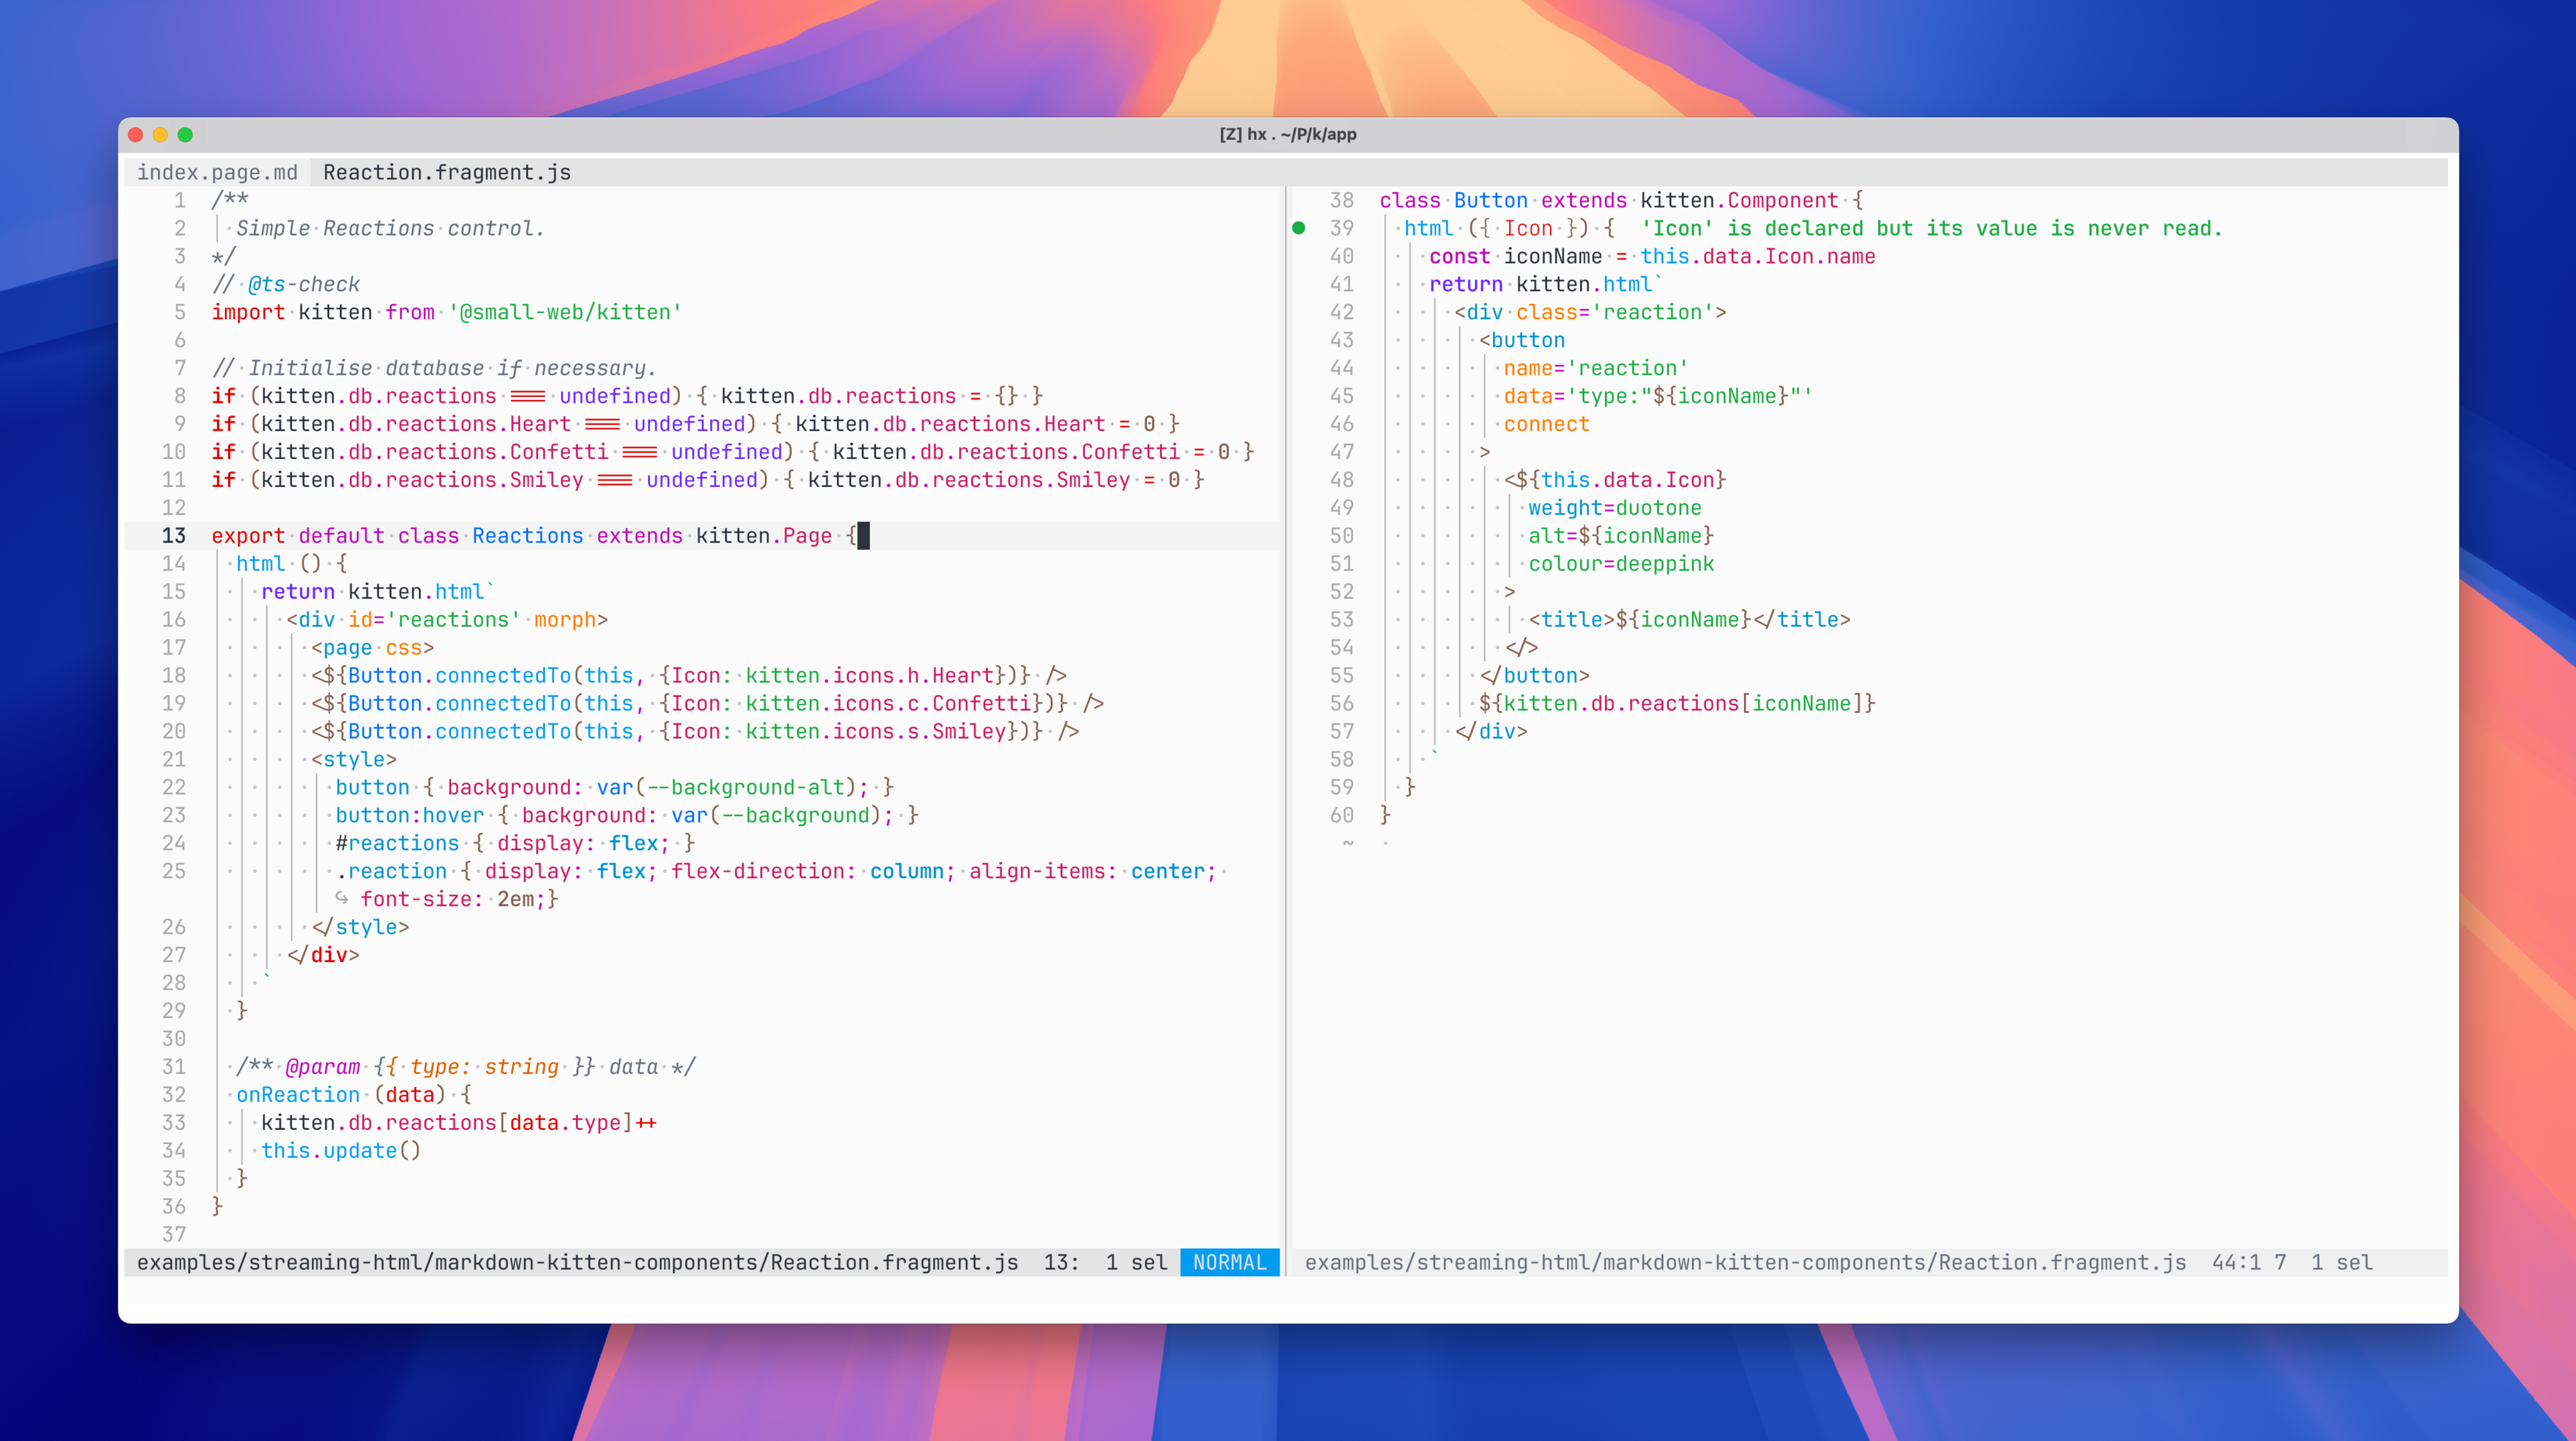Screen dimensions: 2576x1441
Task: Click 'button:hover' selector on line 23
Action: pos(409,815)
